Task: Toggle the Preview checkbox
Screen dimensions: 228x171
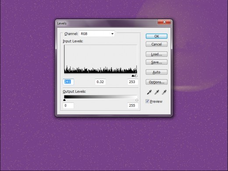Action: tap(147, 101)
